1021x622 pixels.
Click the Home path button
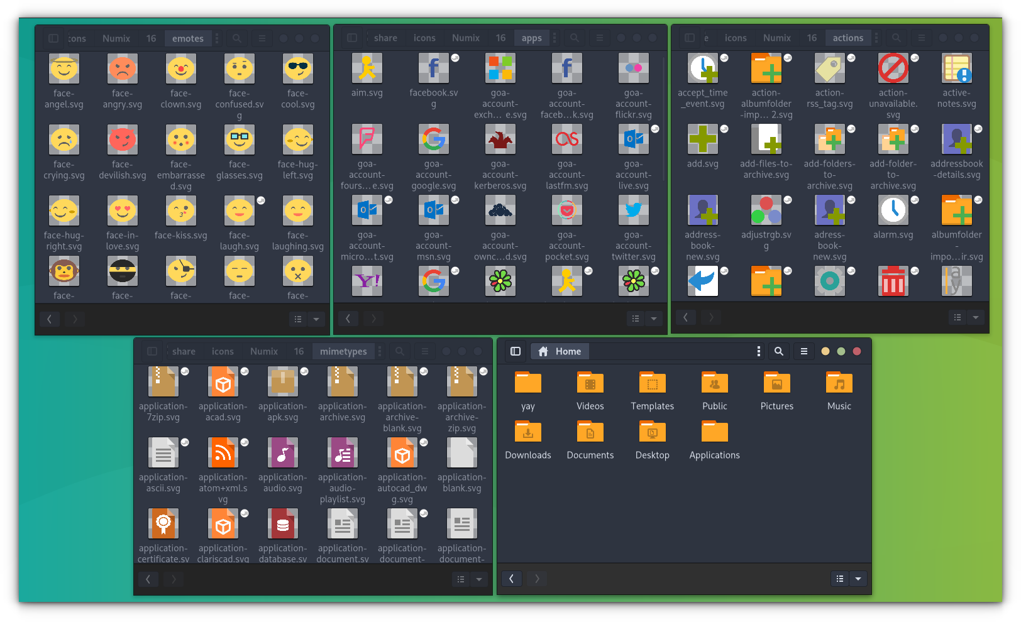point(560,351)
